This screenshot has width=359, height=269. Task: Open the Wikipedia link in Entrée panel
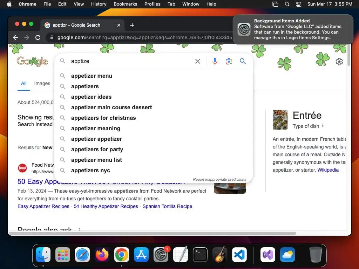click(328, 170)
